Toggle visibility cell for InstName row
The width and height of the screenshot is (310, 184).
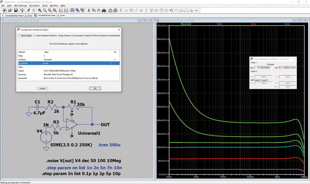point(115,60)
